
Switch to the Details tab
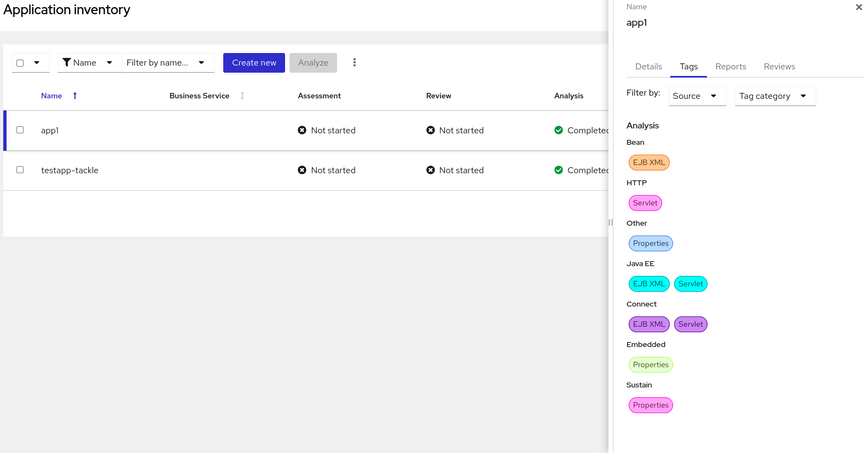[648, 67]
